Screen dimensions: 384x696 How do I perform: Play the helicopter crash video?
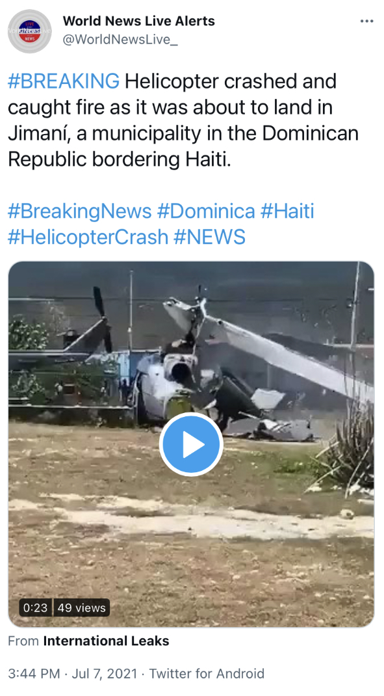[191, 444]
